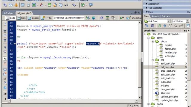Click the Templates insert icon

83,5
